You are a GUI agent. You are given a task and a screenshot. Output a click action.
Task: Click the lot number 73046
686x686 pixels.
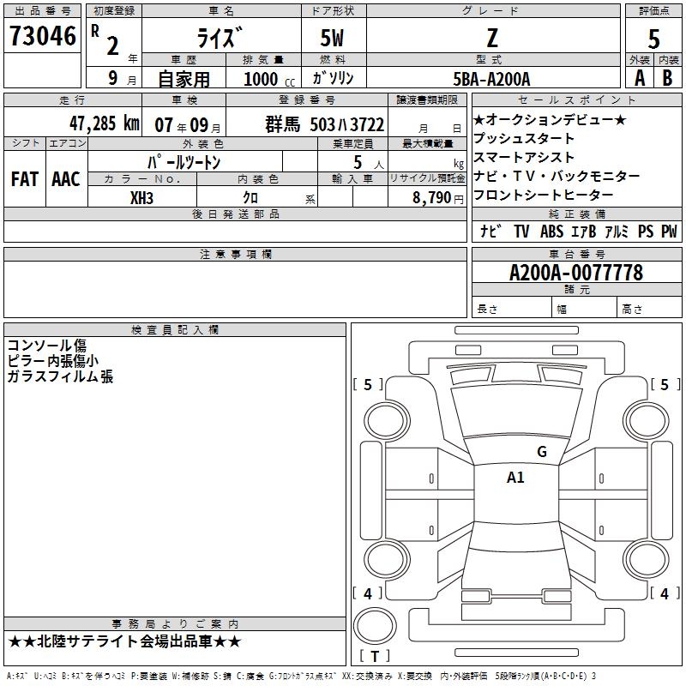42,36
